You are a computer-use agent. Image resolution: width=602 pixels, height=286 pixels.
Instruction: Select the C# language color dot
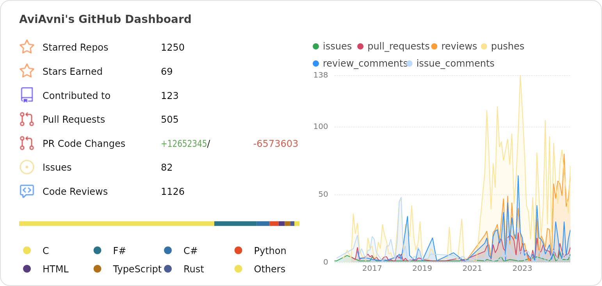(x=168, y=250)
